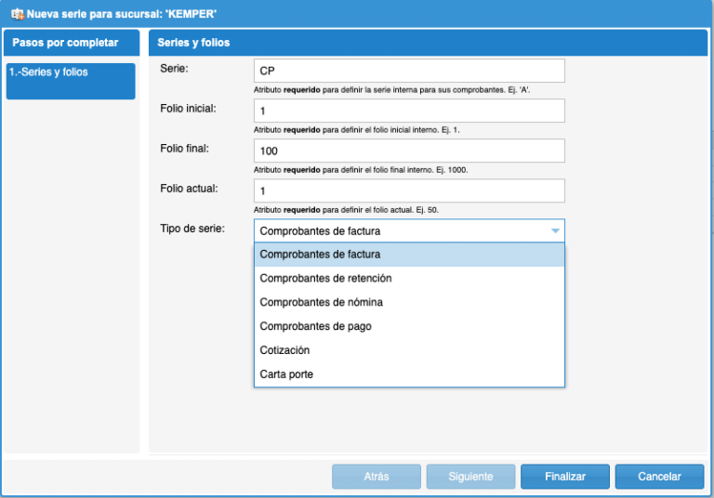The height and width of the screenshot is (498, 714).
Task: Click the Folio final field showing 100
Action: point(409,151)
